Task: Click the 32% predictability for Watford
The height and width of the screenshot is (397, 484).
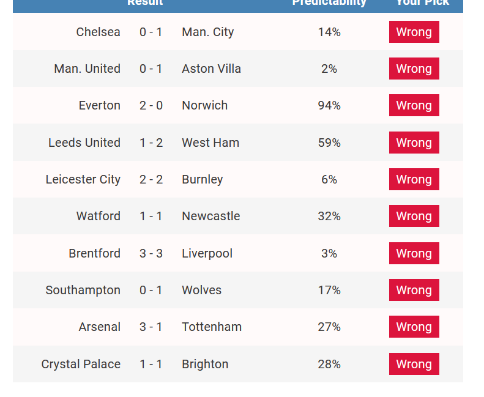Action: pos(329,216)
